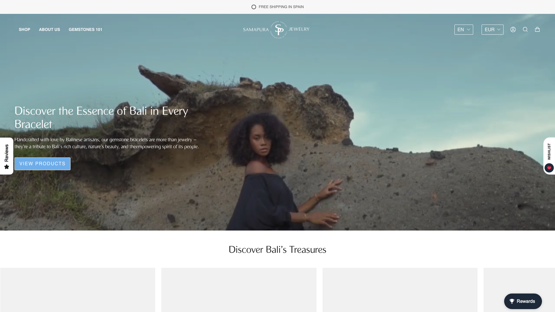Screen dimensions: 555x312
Task: Click the Samapura Jewelry SP logo
Action: tap(276, 29)
